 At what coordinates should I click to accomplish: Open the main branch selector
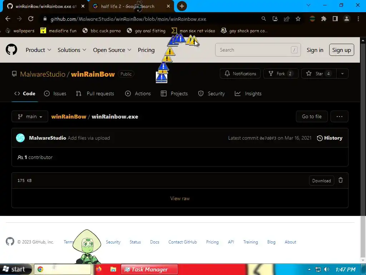(30, 116)
